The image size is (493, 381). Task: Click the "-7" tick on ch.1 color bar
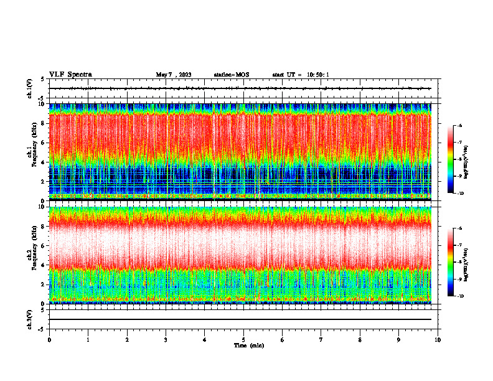(459, 143)
